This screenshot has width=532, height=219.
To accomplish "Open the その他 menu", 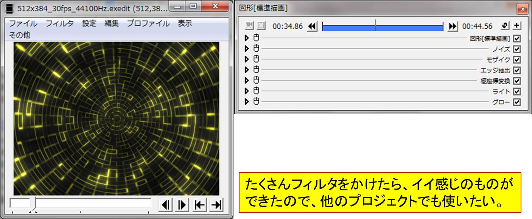I will pos(19,35).
